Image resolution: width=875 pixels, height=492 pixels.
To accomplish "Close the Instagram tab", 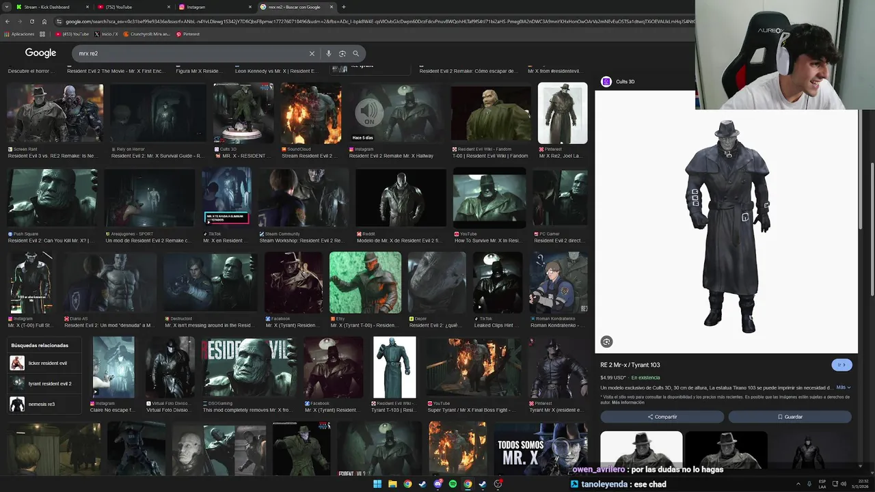I will point(250,7).
